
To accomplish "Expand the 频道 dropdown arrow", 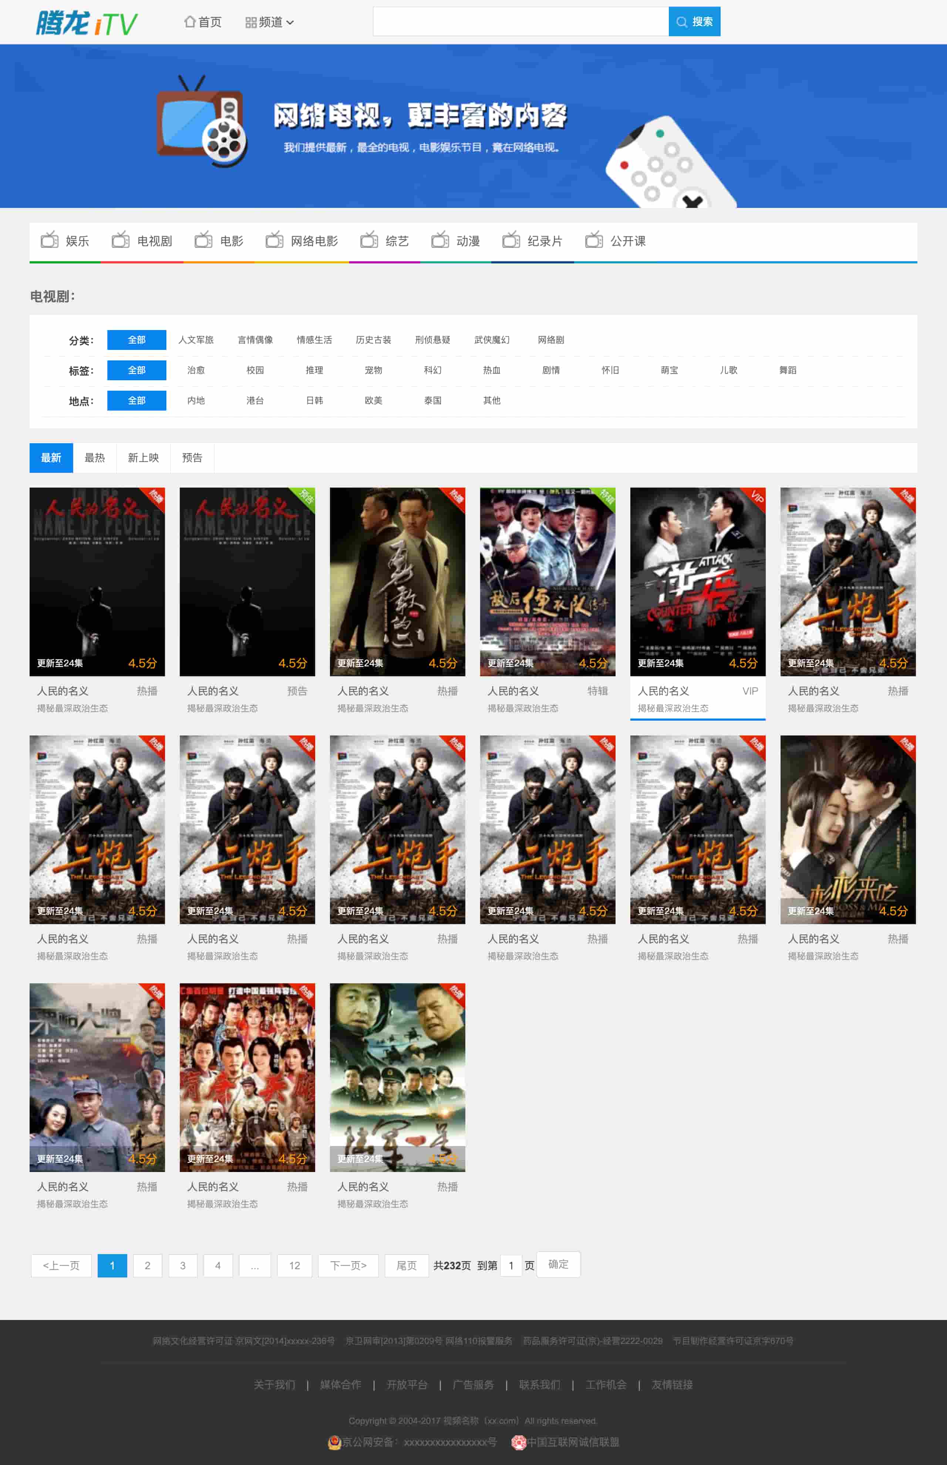I will (290, 23).
